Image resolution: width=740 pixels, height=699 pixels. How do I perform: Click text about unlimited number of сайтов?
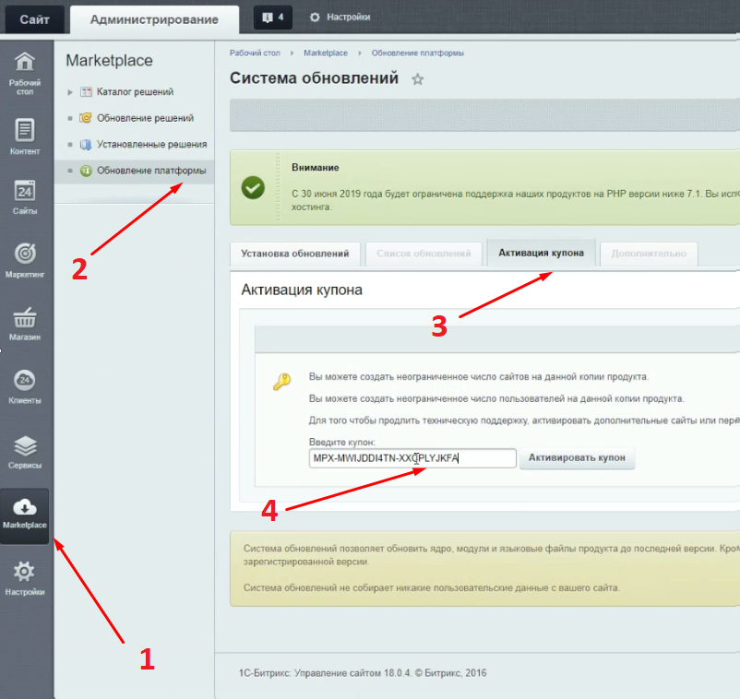click(x=479, y=377)
